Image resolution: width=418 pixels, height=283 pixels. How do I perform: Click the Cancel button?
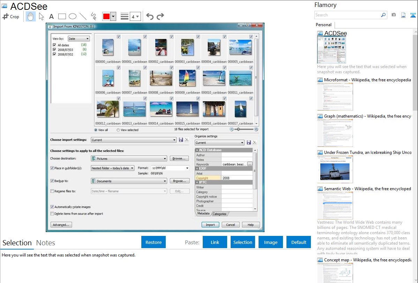pos(231,225)
